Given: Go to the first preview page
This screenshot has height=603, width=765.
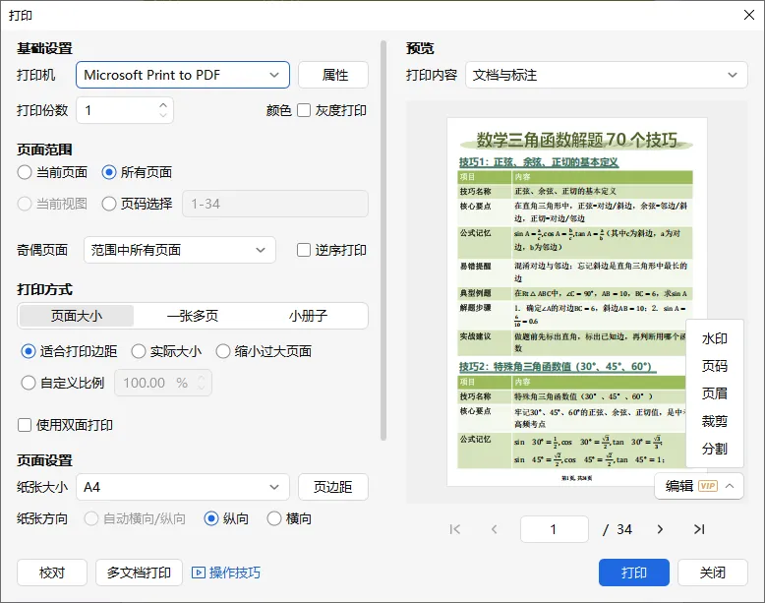Looking at the screenshot, I should point(454,529).
